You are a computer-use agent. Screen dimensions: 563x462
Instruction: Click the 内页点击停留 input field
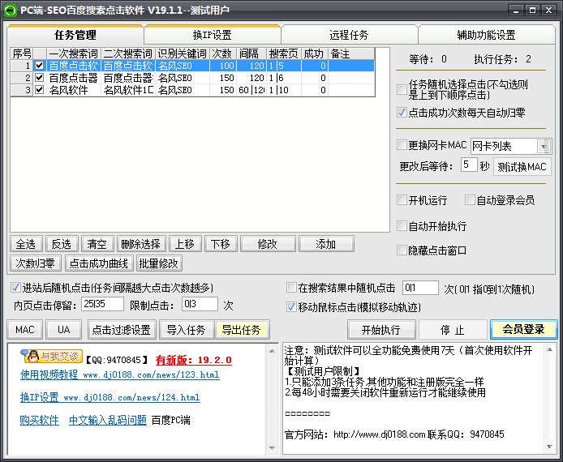click(103, 305)
